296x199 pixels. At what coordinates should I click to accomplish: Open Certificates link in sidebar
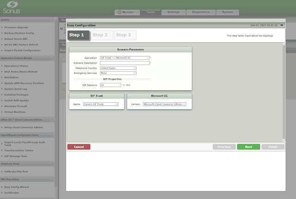[12, 193]
